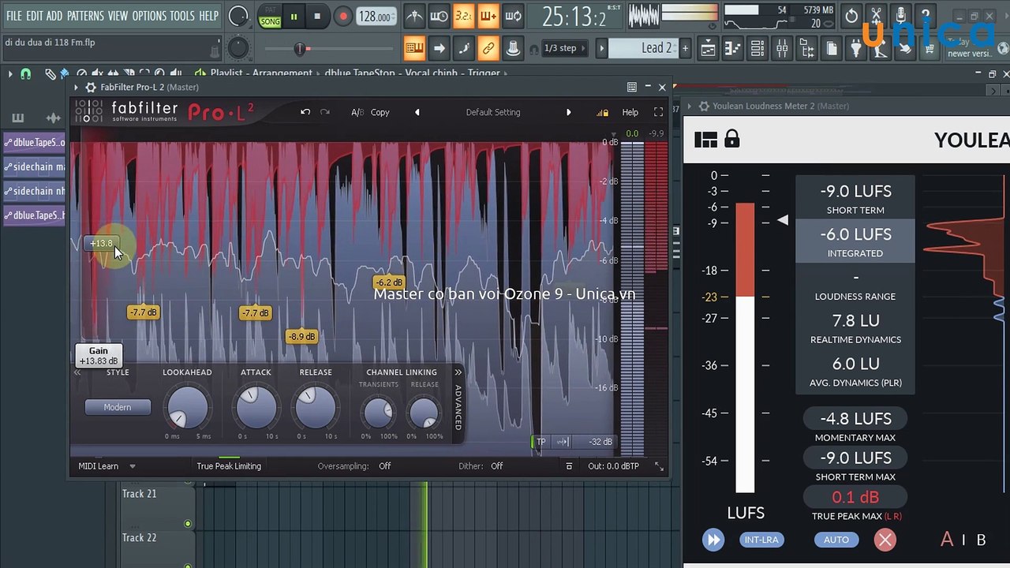The width and height of the screenshot is (1010, 568).
Task: Stop playback with the Stop button
Action: pos(317,16)
